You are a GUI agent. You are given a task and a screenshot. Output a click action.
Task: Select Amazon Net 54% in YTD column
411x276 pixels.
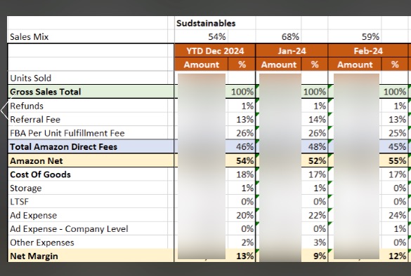244,160
